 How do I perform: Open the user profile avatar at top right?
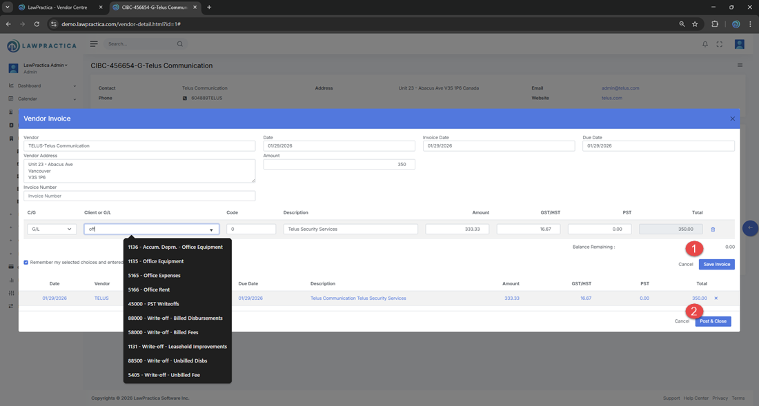coord(739,44)
